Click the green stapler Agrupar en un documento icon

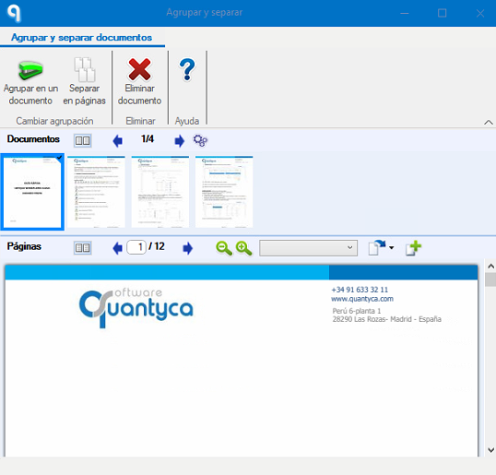(30, 70)
